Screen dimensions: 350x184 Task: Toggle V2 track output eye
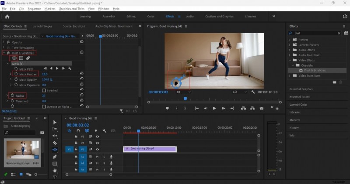tap(97, 143)
